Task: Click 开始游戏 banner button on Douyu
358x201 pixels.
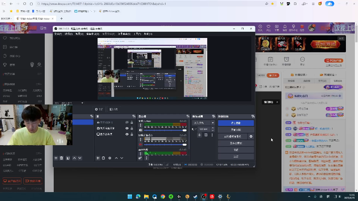Action: coord(325,44)
